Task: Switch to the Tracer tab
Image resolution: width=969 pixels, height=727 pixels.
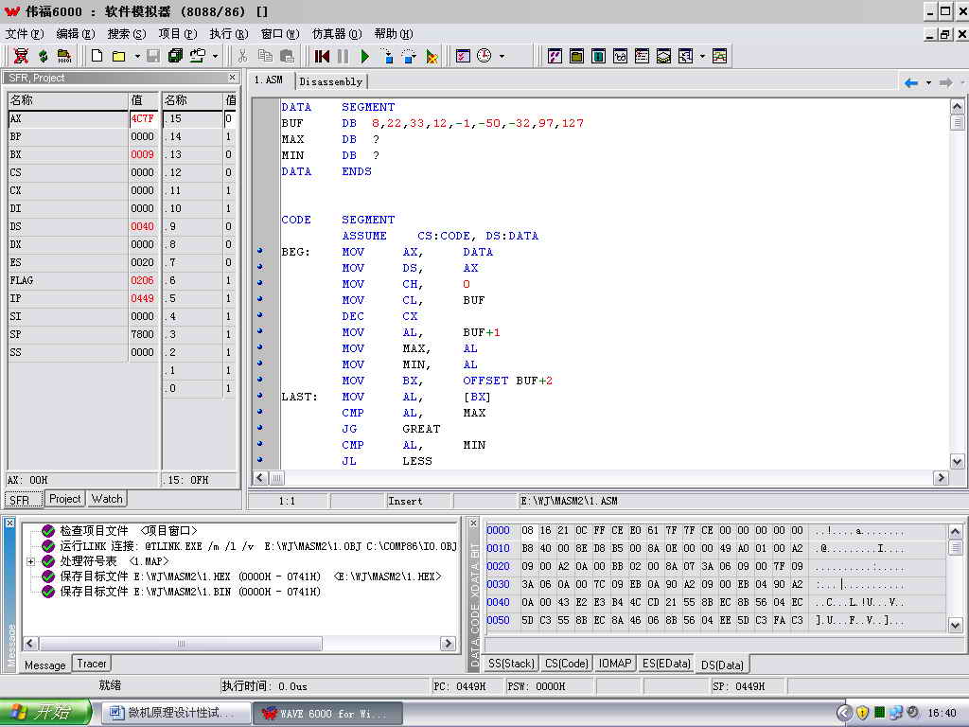Action: click(x=92, y=664)
